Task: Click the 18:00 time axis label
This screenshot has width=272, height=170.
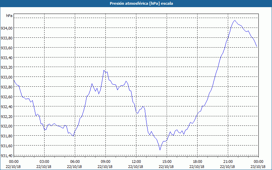Action: pos(198,162)
